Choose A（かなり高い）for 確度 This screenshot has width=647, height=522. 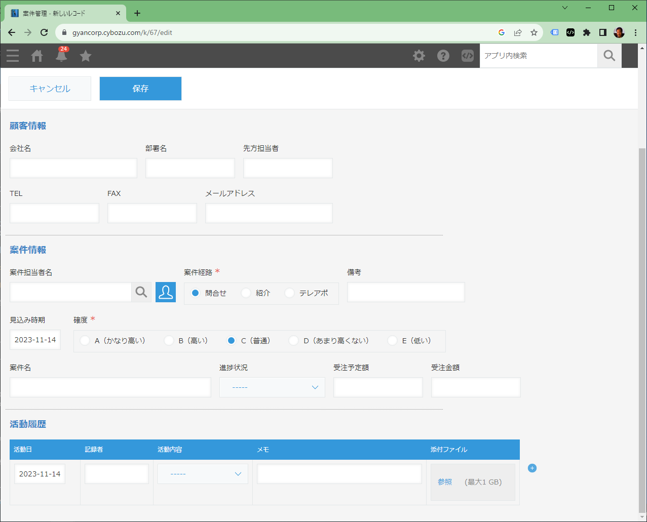(x=85, y=341)
